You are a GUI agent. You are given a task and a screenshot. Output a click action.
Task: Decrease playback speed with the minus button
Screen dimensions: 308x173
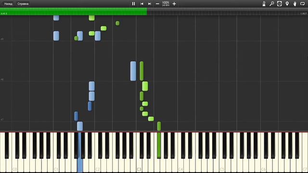(x=157, y=4)
